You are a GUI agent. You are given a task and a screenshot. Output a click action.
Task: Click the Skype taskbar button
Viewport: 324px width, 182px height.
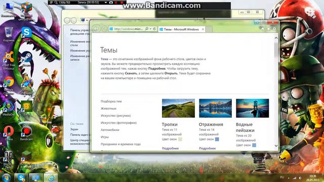click(21, 178)
